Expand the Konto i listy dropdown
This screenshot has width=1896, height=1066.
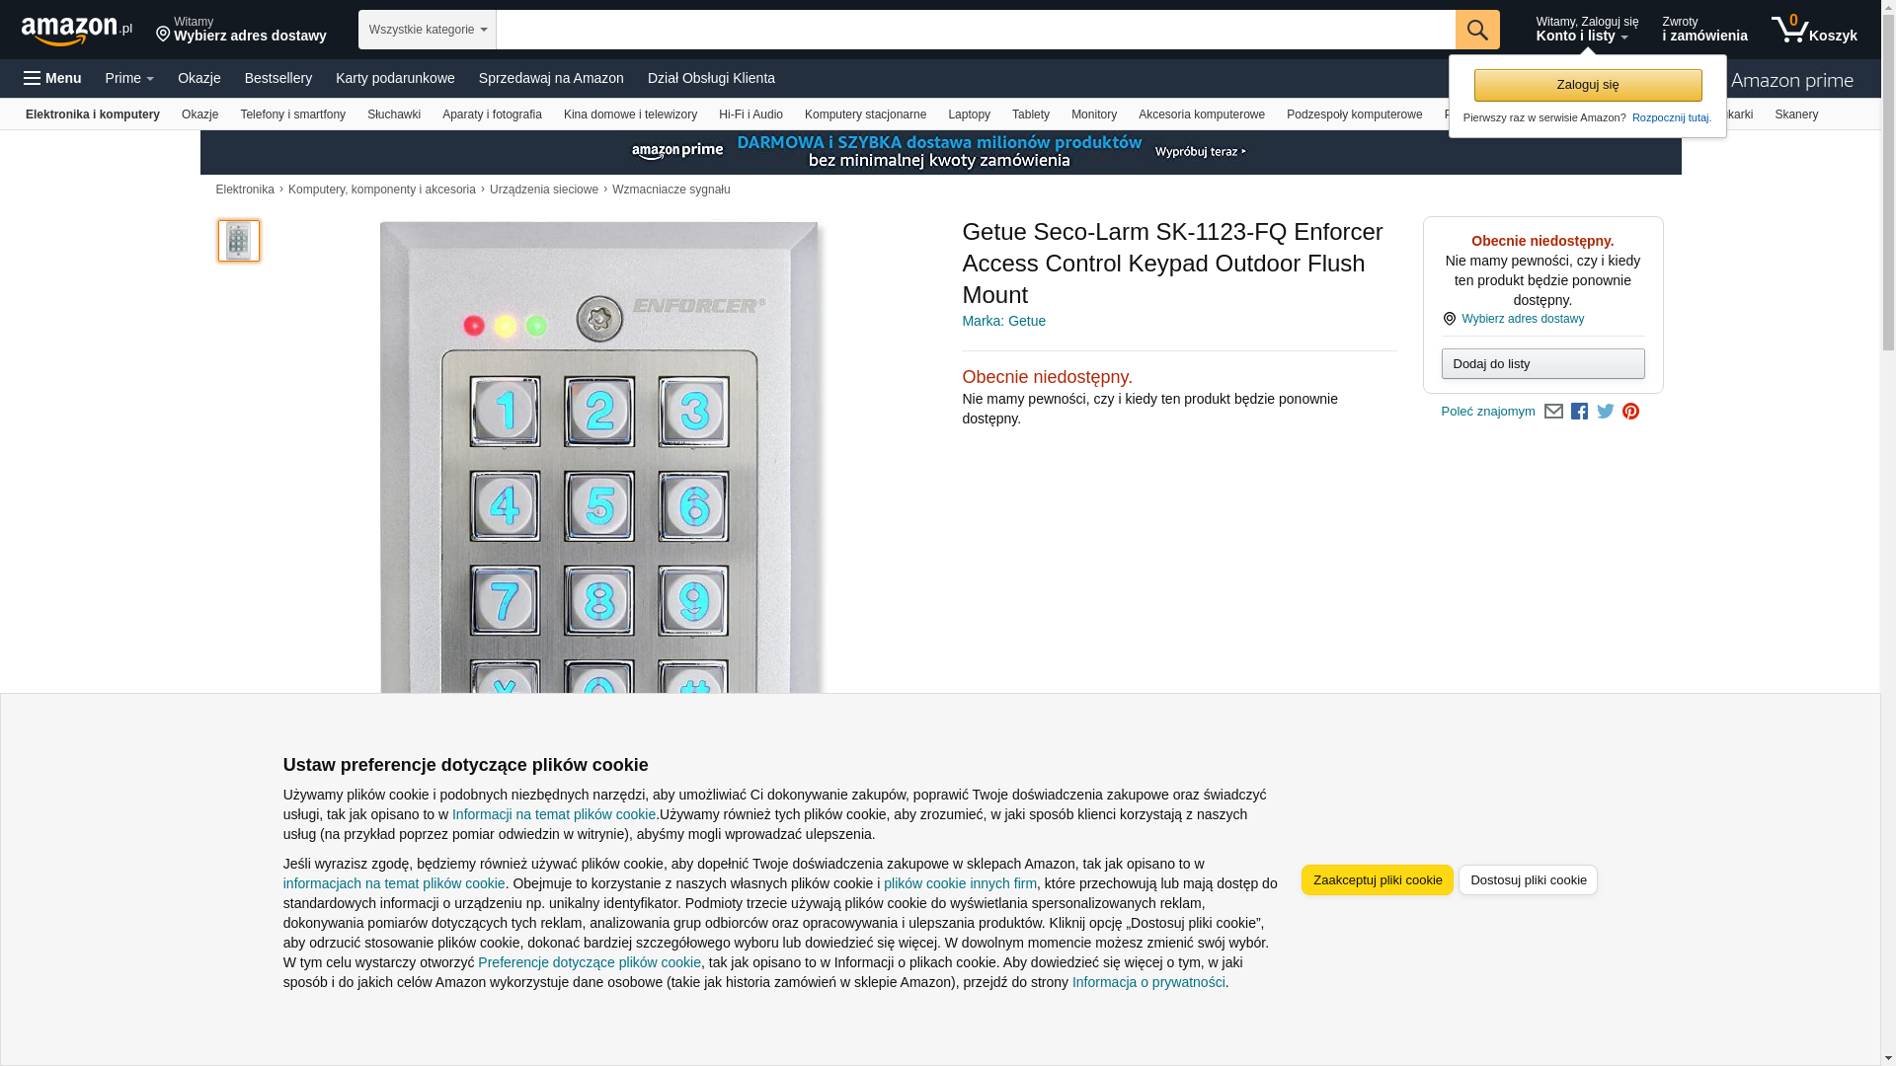[x=1586, y=30]
